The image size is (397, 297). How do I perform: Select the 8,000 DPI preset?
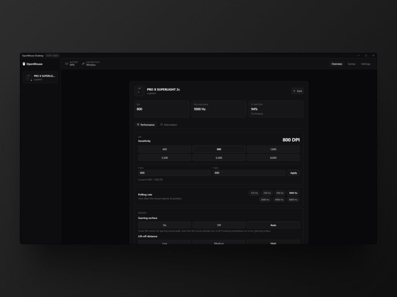click(x=273, y=158)
